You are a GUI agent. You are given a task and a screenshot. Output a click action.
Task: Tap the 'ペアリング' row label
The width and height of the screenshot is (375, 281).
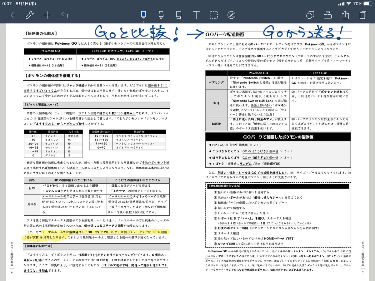point(216,82)
